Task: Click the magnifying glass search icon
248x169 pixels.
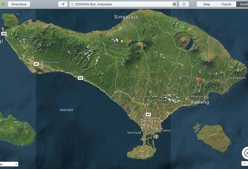Action: pos(72,4)
